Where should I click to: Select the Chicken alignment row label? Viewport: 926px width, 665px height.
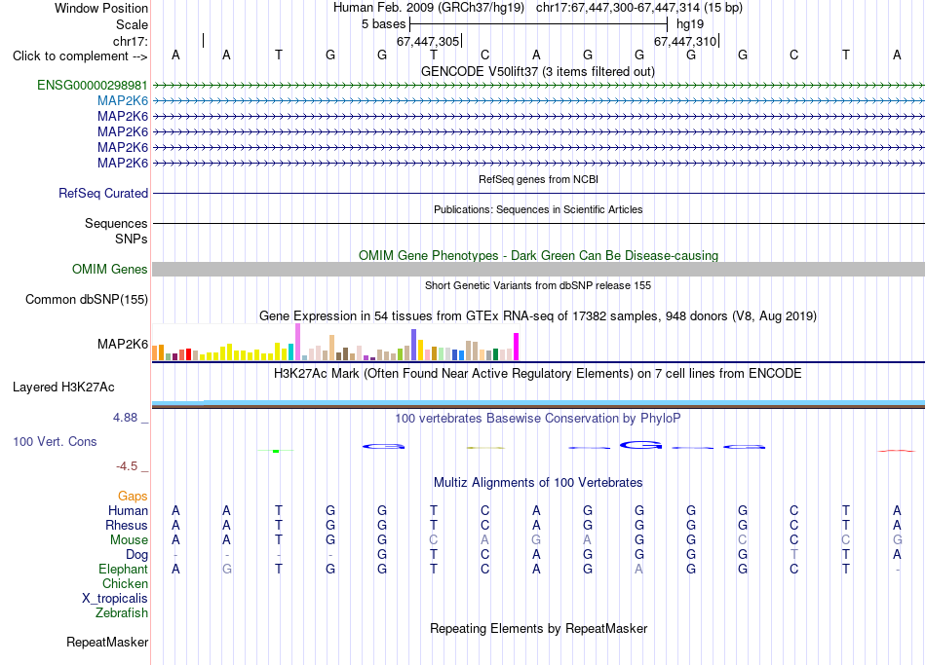pos(125,583)
